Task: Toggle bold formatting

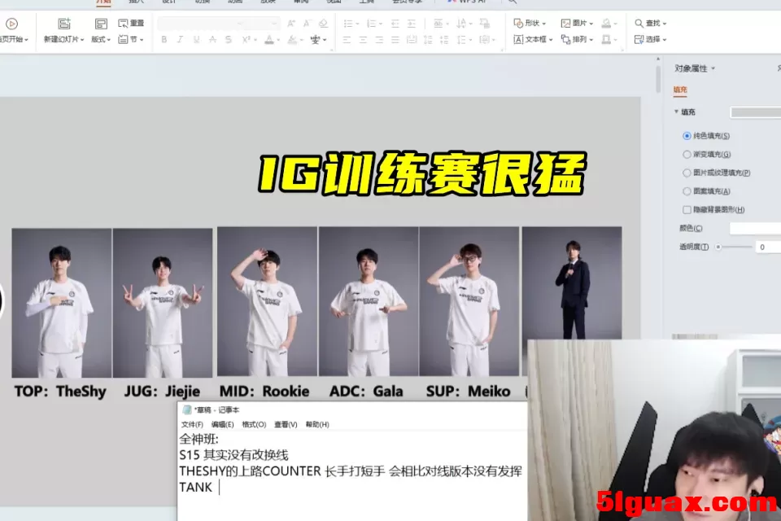Action: 164,39
